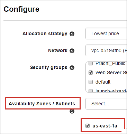The width and height of the screenshot is (127, 134).
Task: Check the Prachi_Public security group
Action: tap(91, 63)
